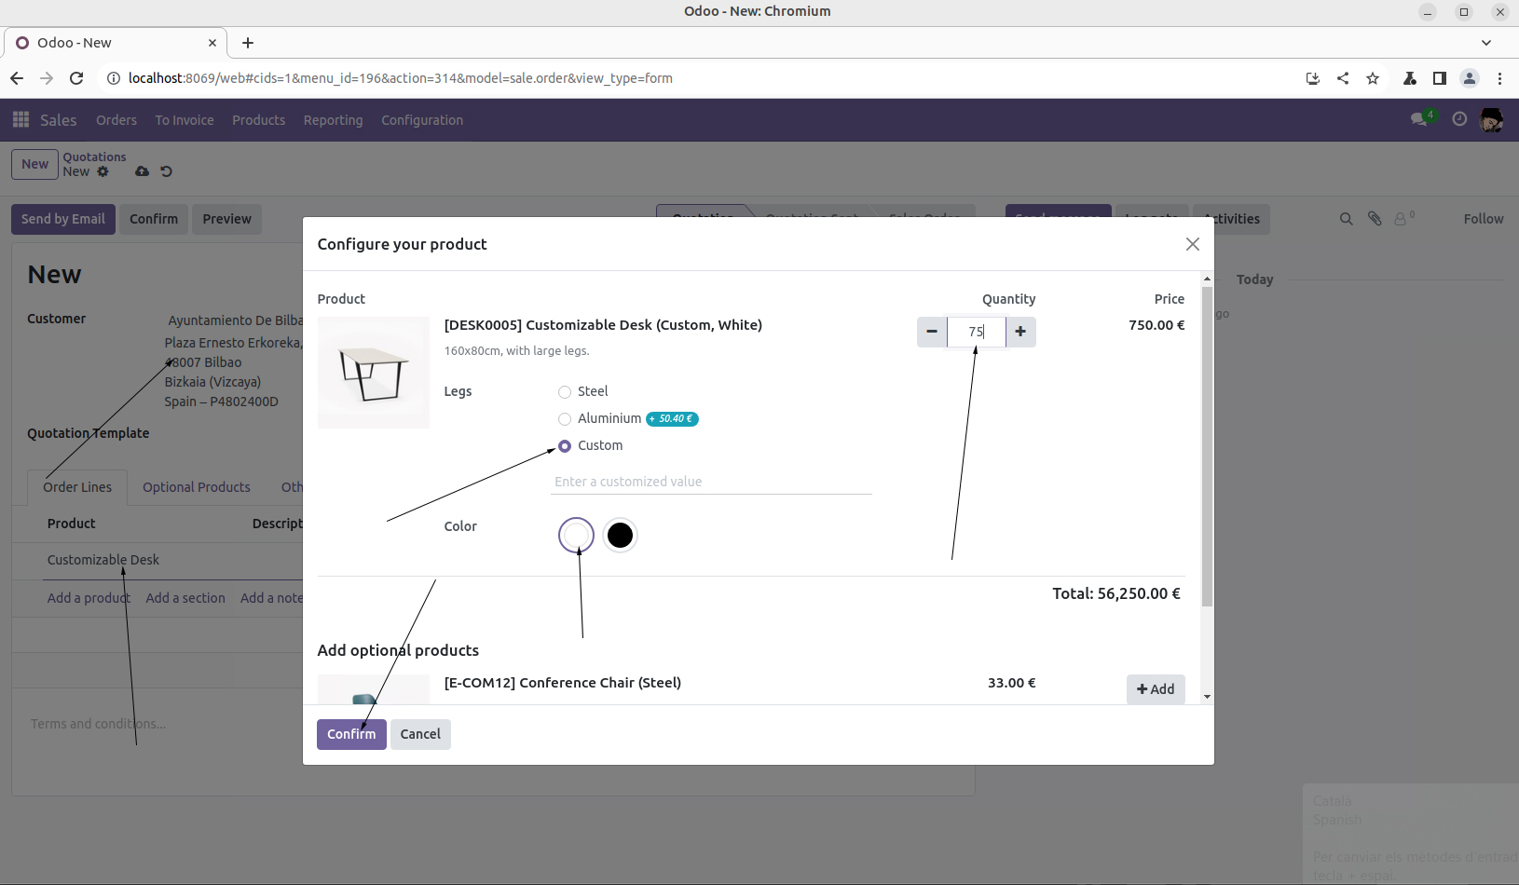Click the Customizable Desk product thumbnail
Viewport: 1519px width, 885px height.
[374, 373]
